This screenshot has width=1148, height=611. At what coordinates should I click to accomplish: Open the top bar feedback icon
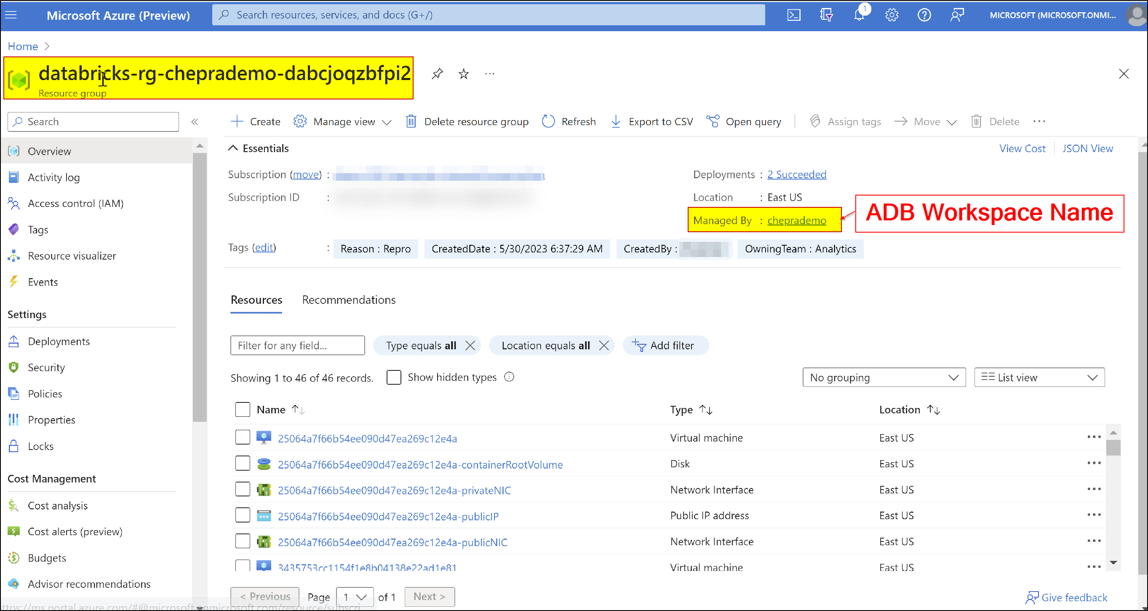click(x=957, y=15)
